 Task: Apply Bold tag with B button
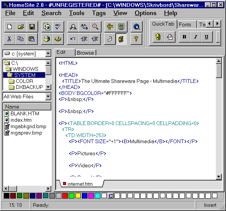point(184,37)
